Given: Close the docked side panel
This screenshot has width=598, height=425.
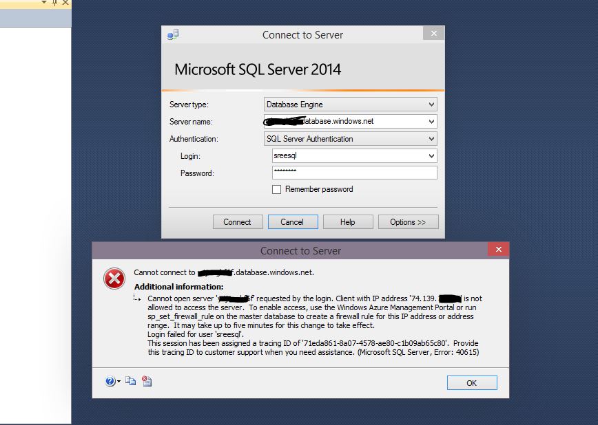Looking at the screenshot, I should click(x=66, y=3).
